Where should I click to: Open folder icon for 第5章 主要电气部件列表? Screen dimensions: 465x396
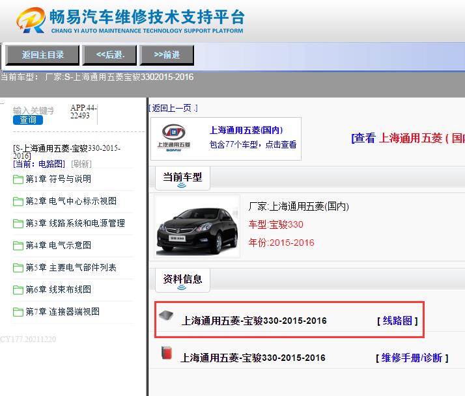(x=18, y=268)
